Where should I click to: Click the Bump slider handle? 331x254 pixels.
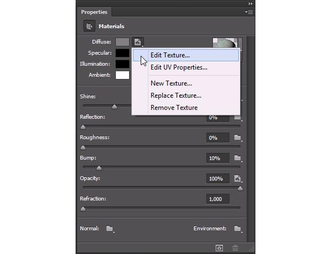[99, 168]
